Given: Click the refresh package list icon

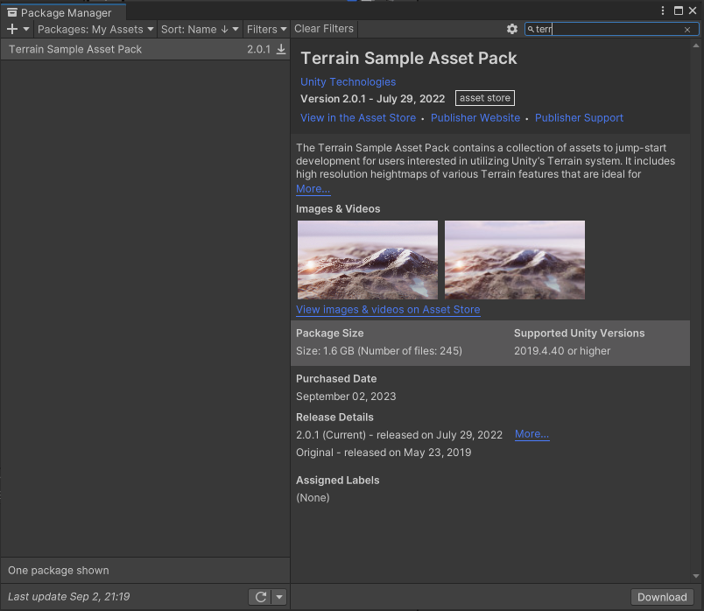Looking at the screenshot, I should (261, 597).
